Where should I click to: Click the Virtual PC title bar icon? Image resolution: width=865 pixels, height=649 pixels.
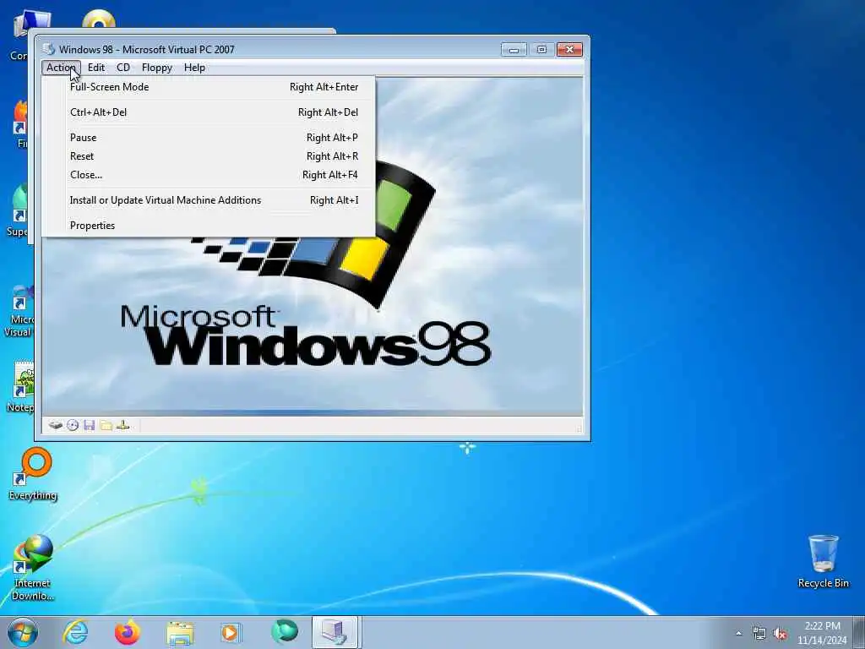[x=49, y=49]
